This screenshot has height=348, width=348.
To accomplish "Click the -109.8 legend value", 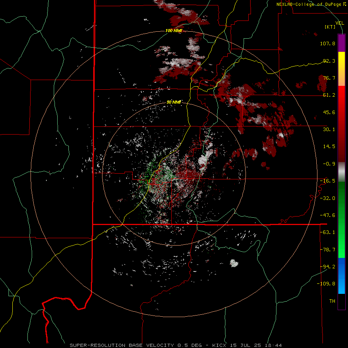I will (326, 284).
